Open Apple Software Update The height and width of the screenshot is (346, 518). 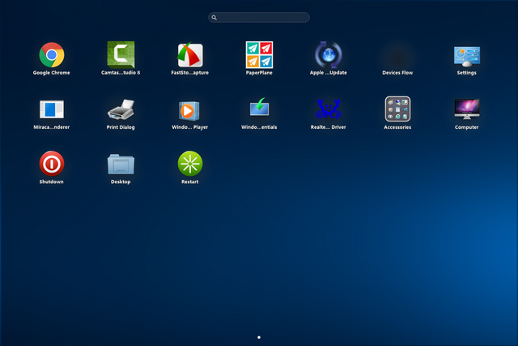(x=329, y=55)
